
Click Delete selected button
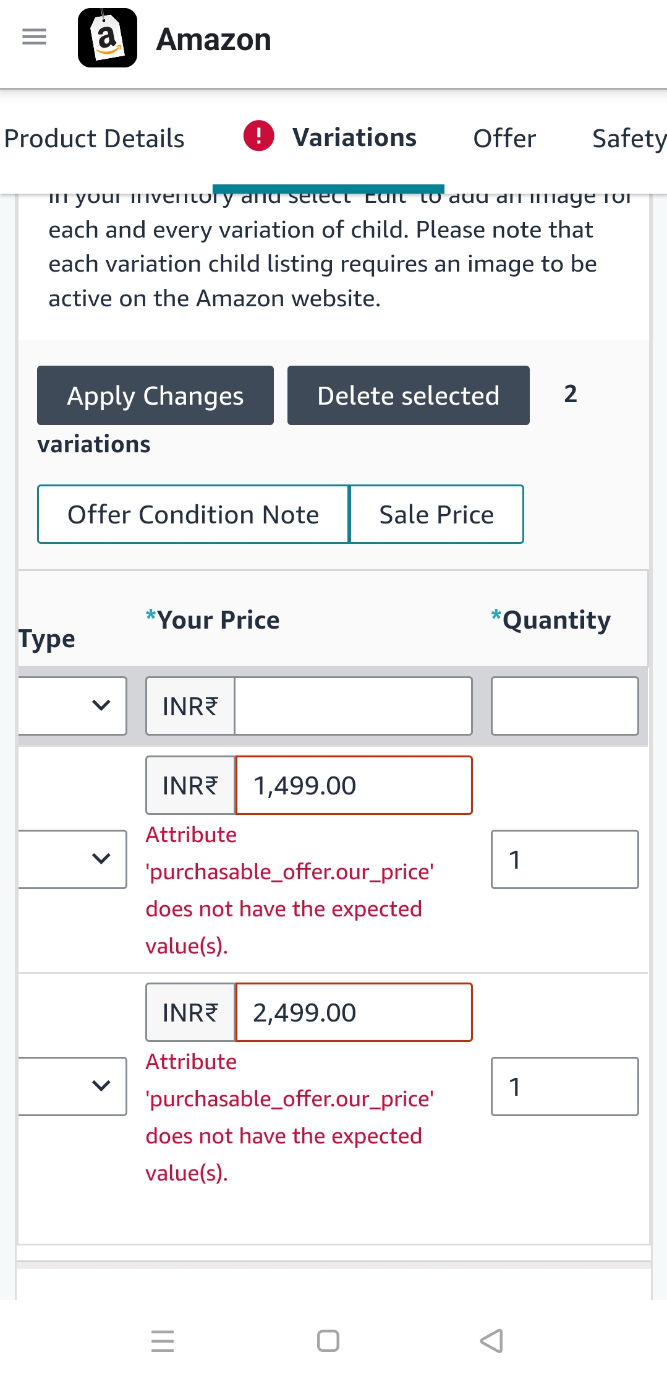pyautogui.click(x=409, y=395)
